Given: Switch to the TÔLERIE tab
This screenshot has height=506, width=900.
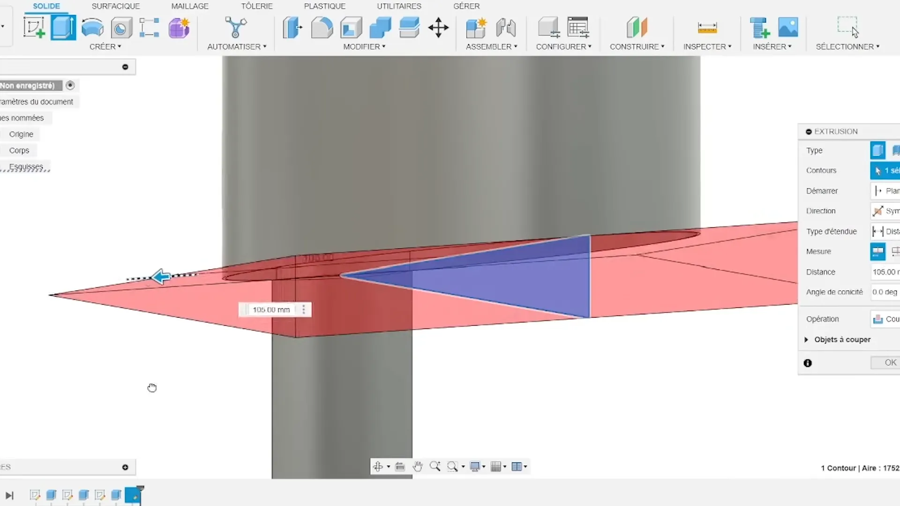Looking at the screenshot, I should click(257, 6).
